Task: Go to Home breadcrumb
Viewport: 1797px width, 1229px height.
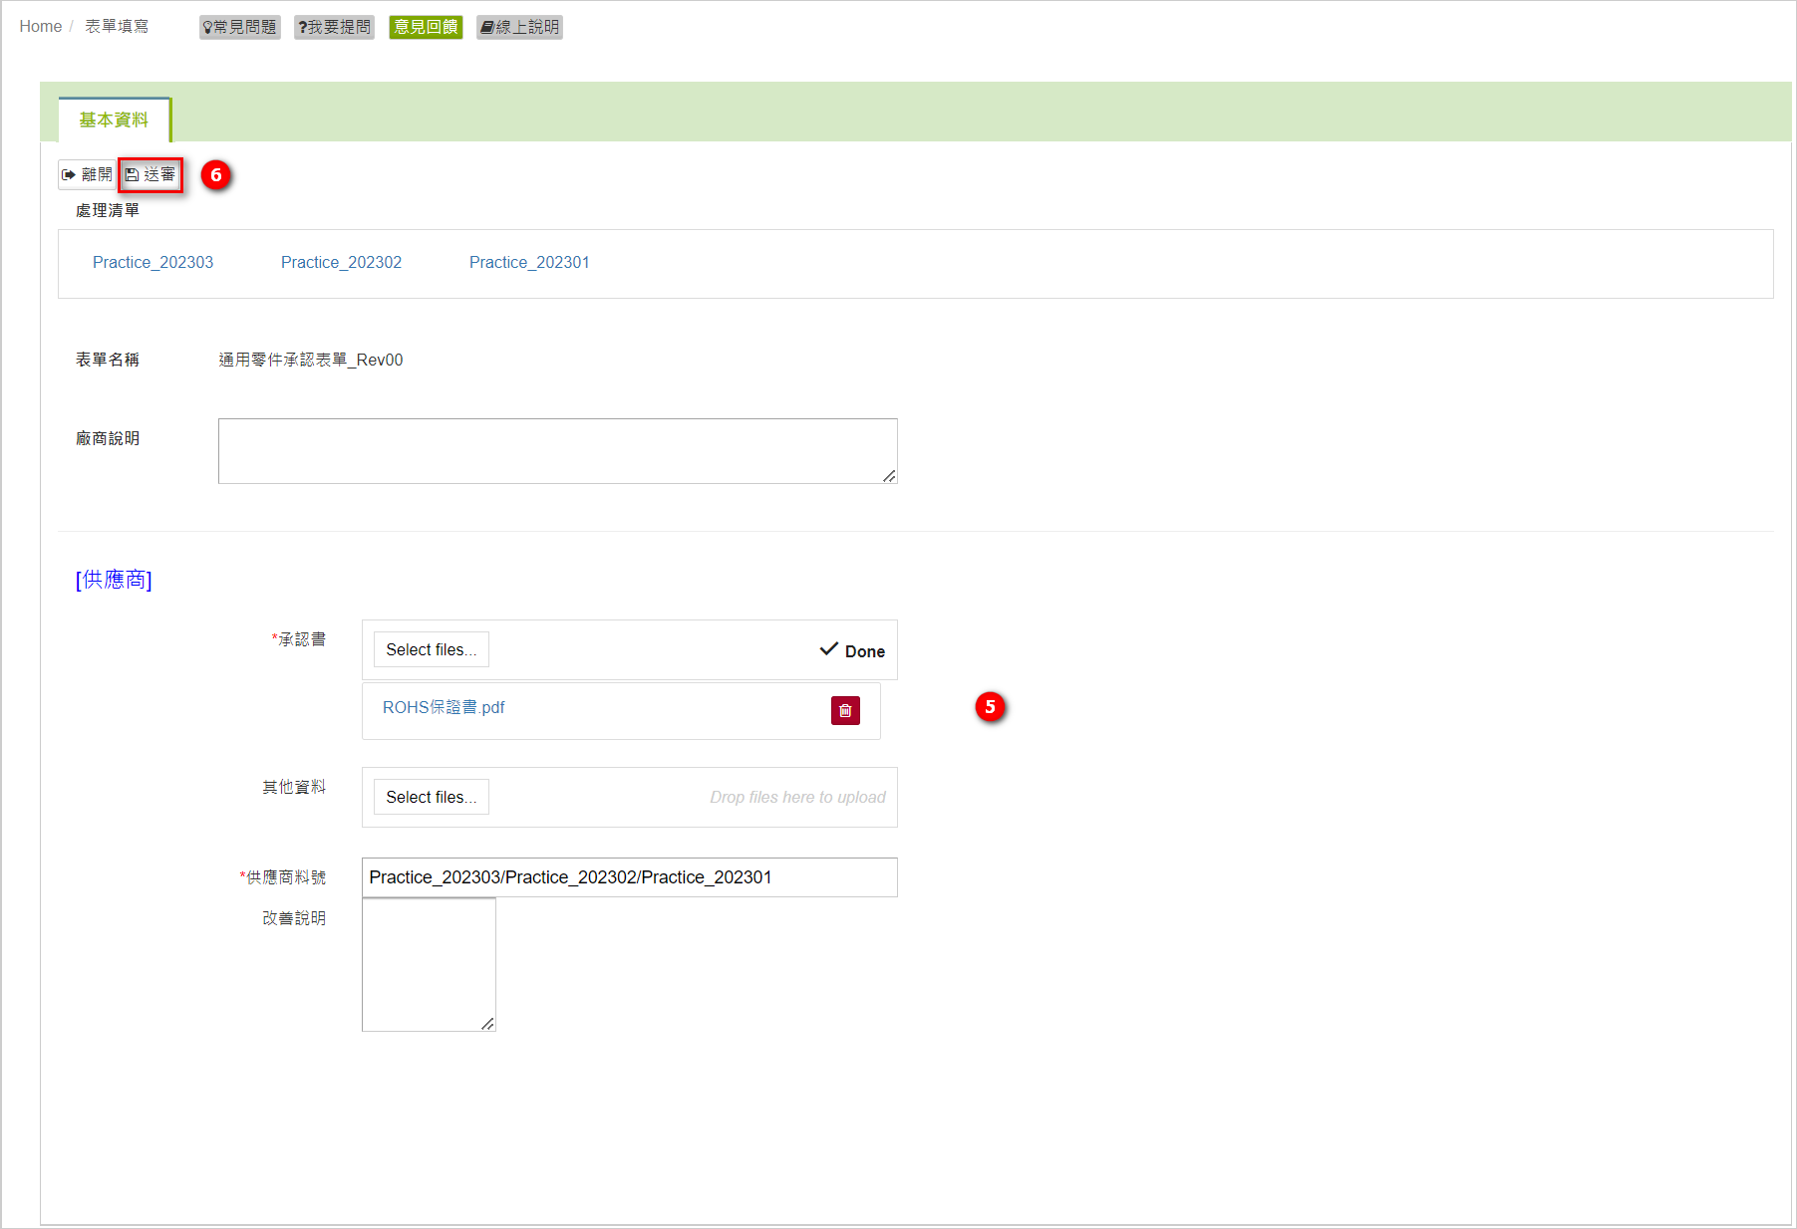Action: (41, 27)
